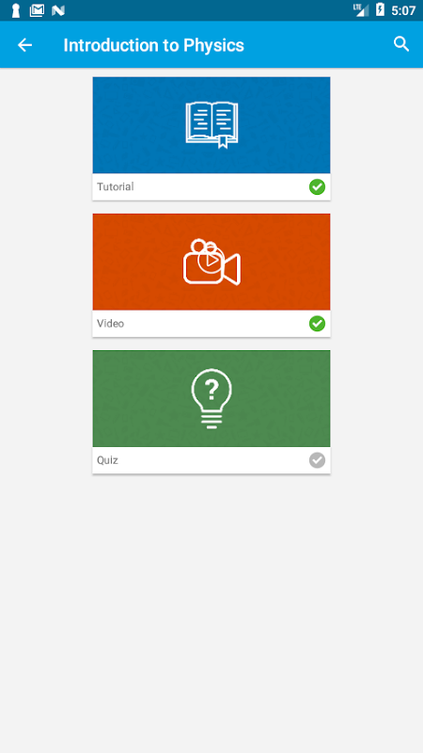Tap the Gmail notification icon in status bar
Image resolution: width=423 pixels, height=753 pixels.
37,10
